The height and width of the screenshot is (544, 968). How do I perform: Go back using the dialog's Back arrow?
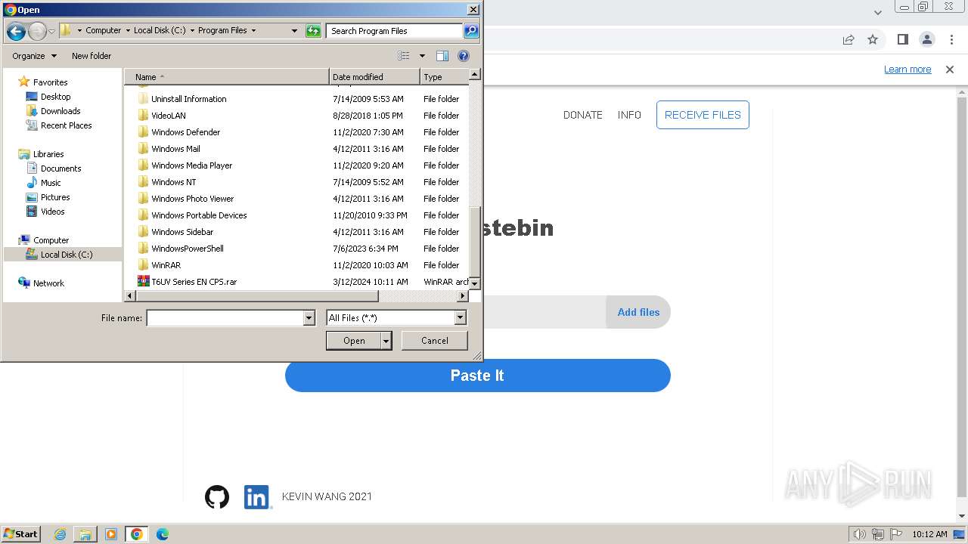click(x=16, y=31)
